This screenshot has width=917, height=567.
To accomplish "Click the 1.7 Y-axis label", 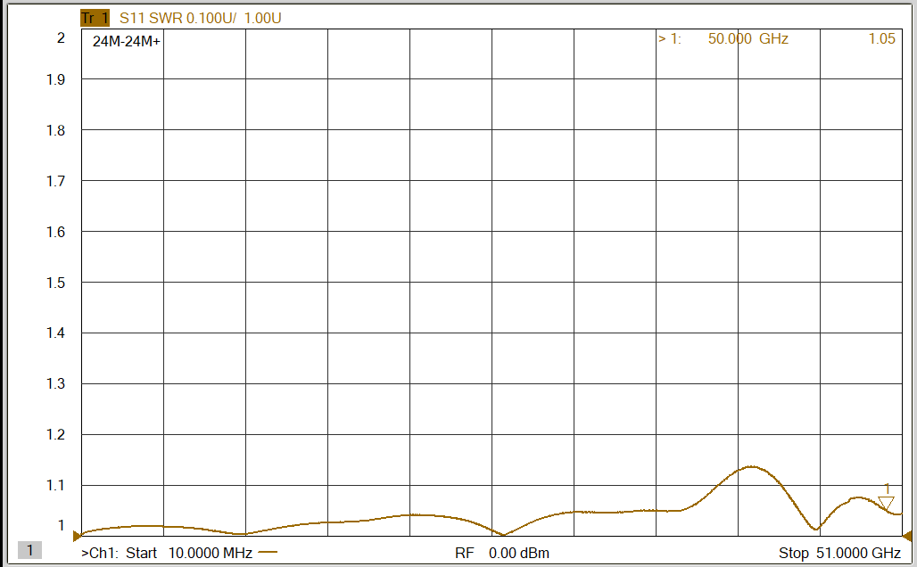I will [x=55, y=181].
